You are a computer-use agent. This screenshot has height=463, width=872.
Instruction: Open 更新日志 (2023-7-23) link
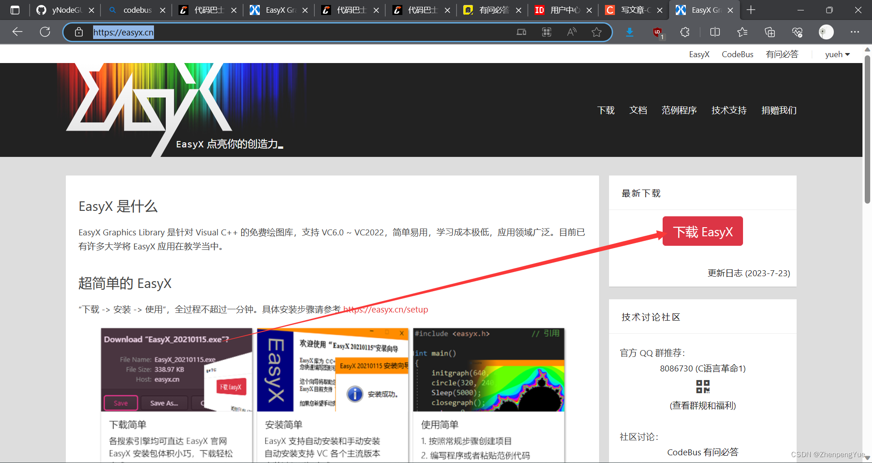(748, 273)
